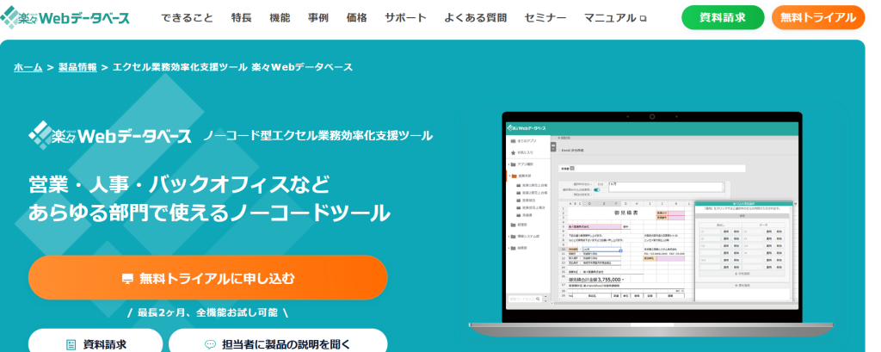
Task: Click the white 楽々Webデータベース hero logo
Action: tap(111, 135)
